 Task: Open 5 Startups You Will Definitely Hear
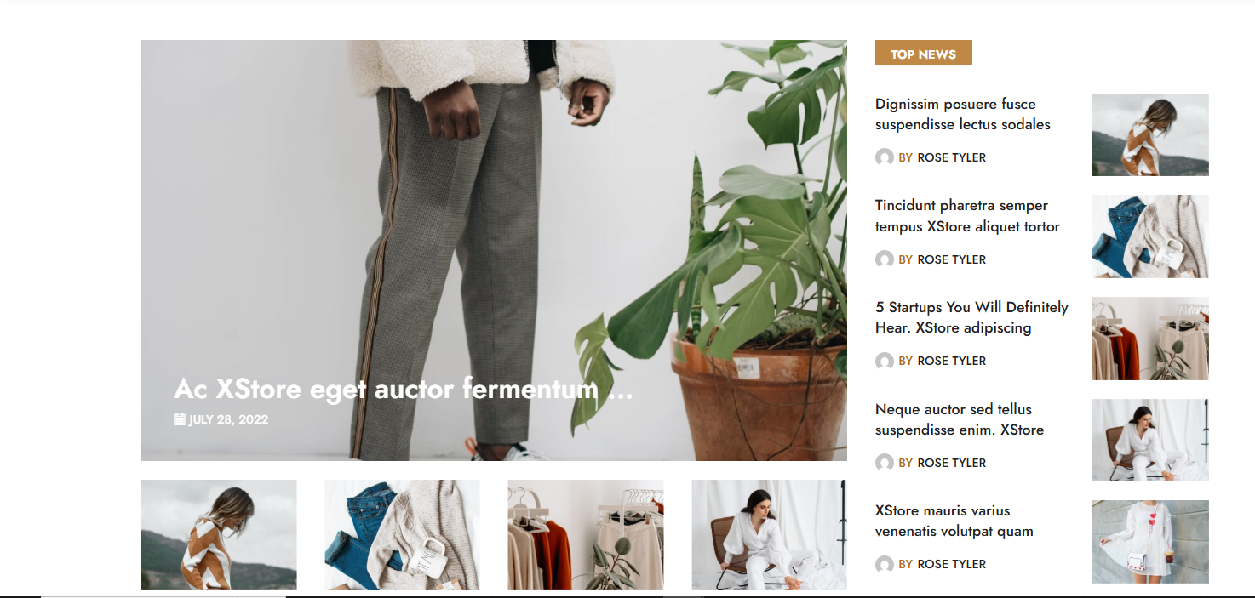coord(971,317)
